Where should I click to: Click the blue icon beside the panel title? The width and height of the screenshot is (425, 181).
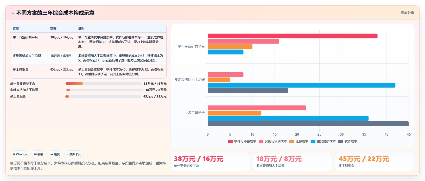coord(12,13)
